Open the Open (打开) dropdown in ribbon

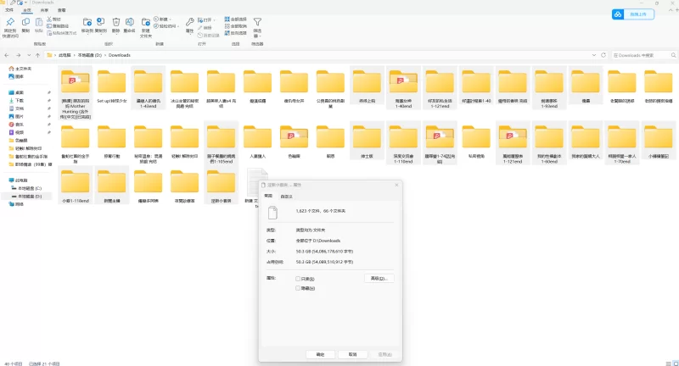coord(205,19)
